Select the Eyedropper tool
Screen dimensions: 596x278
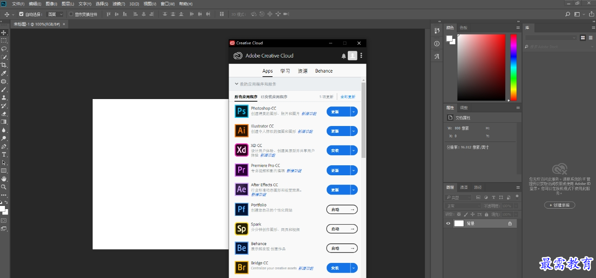click(4, 73)
